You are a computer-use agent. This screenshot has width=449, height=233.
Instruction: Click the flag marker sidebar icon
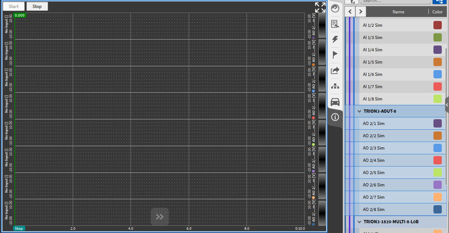(x=335, y=55)
